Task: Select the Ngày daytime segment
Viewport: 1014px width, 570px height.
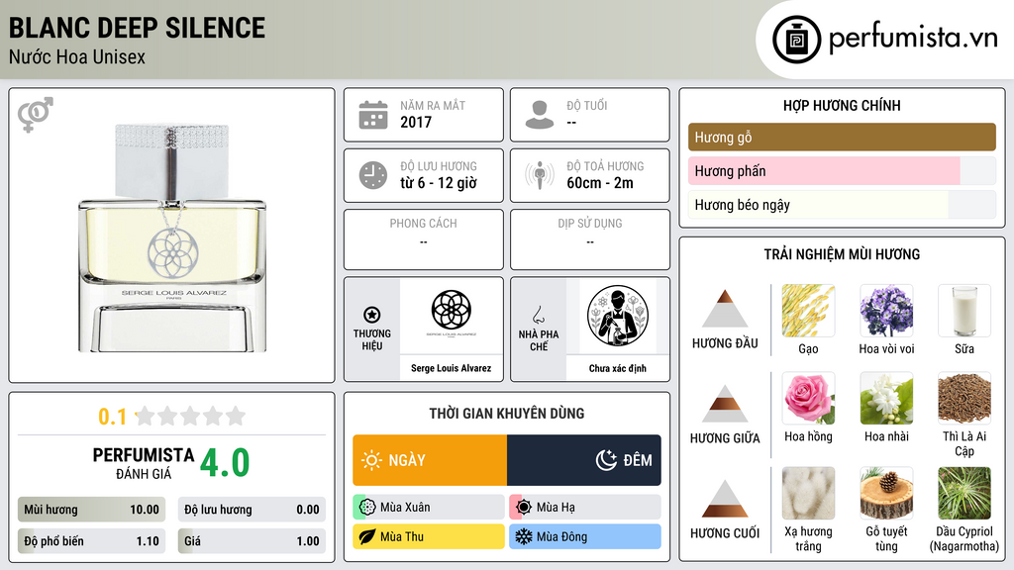Action: click(430, 460)
